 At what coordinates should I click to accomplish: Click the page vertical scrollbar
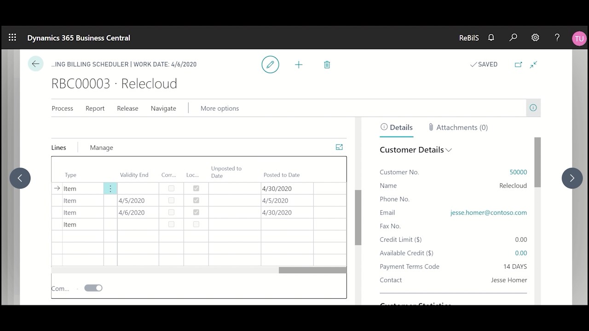click(x=358, y=217)
